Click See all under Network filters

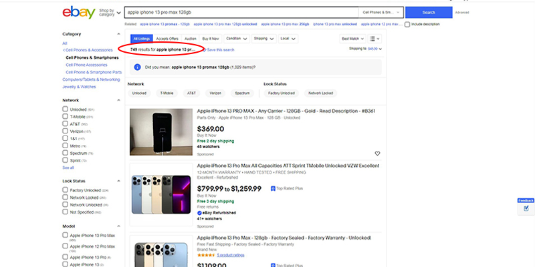click(68, 168)
